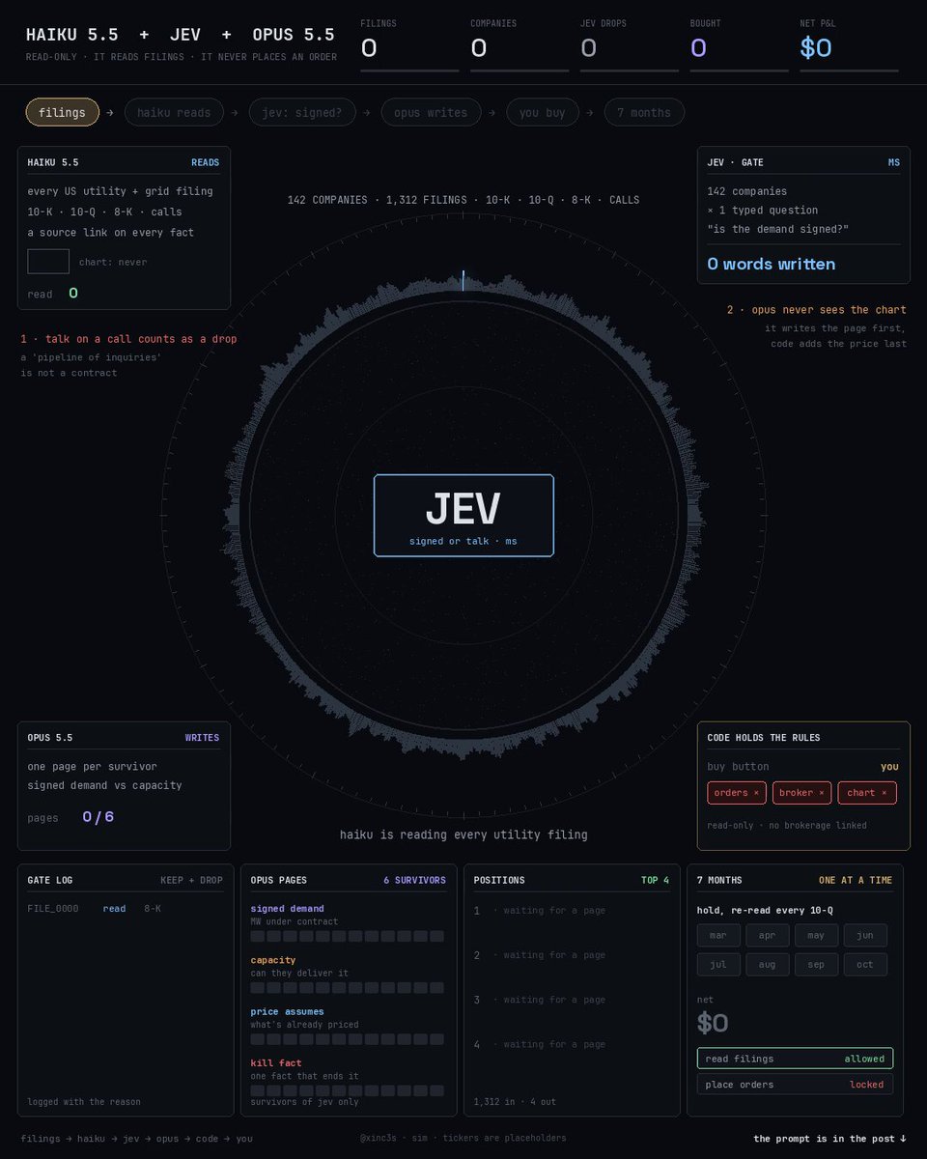Click the COMPANIES counter in header
927x1159 pixels.
point(520,44)
